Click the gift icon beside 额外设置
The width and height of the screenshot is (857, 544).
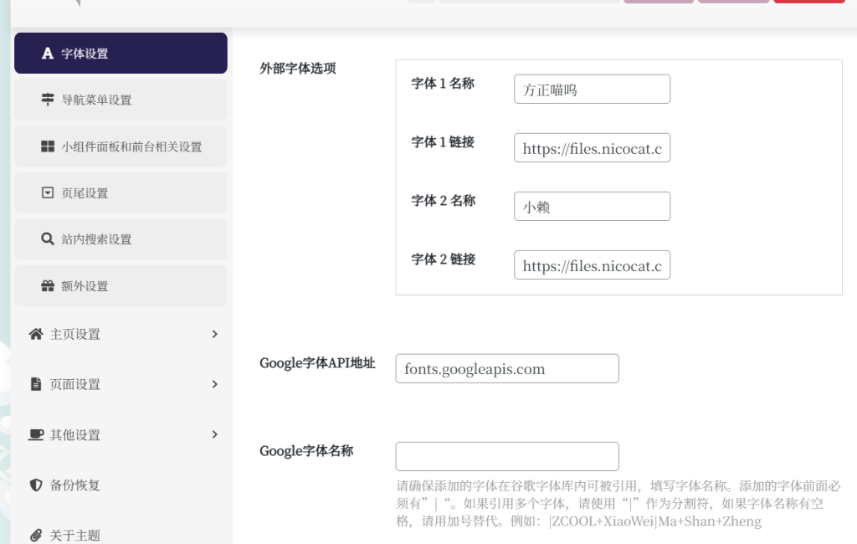(48, 285)
